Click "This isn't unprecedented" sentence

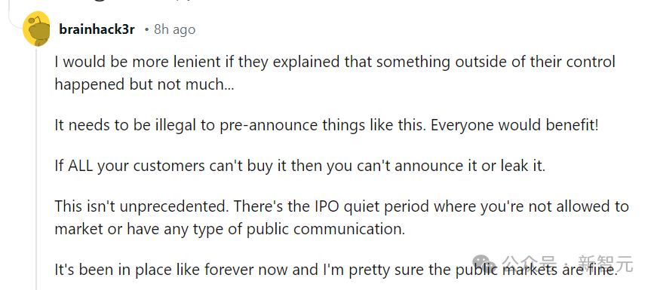(x=142, y=206)
